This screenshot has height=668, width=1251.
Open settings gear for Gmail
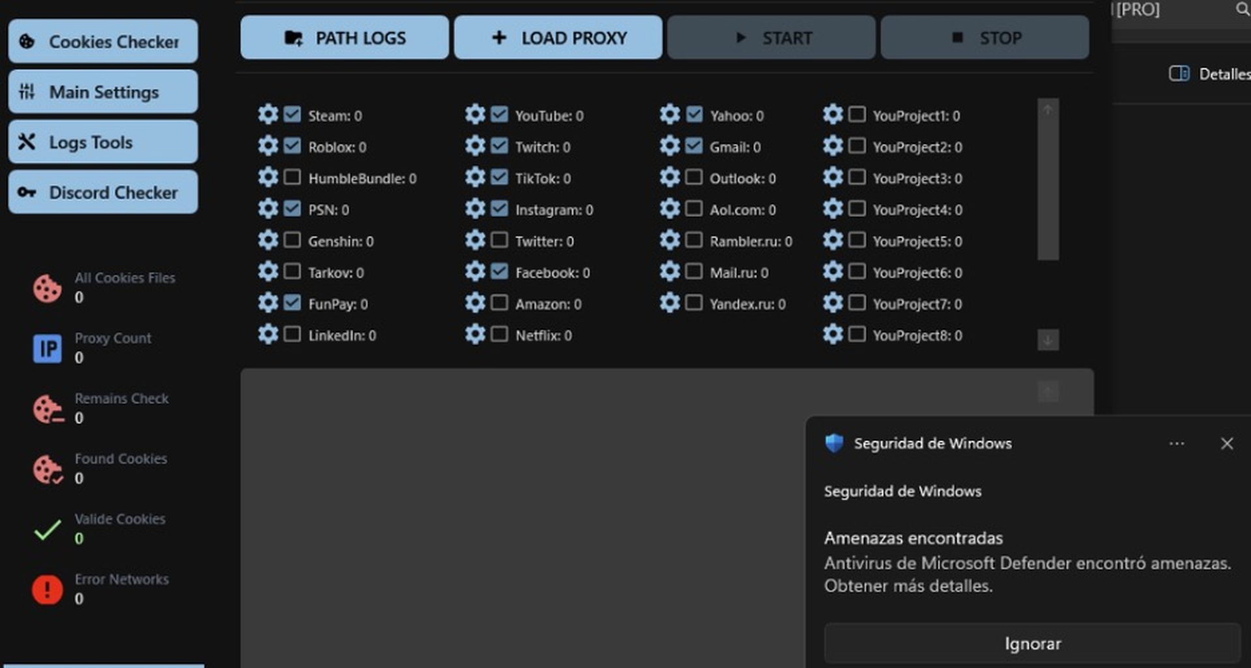point(670,146)
